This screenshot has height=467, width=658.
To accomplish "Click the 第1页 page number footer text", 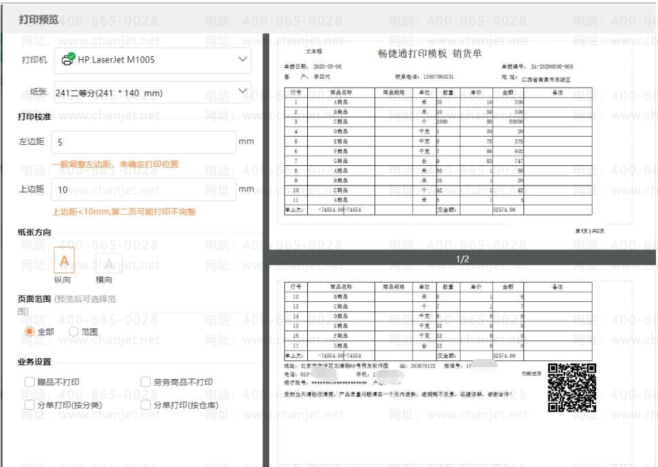I will click(x=581, y=230).
